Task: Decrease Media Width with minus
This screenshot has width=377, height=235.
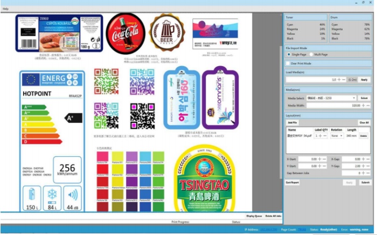Action: pyautogui.click(x=368, y=105)
